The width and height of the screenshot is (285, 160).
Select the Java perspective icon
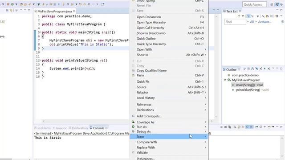coord(277,4)
